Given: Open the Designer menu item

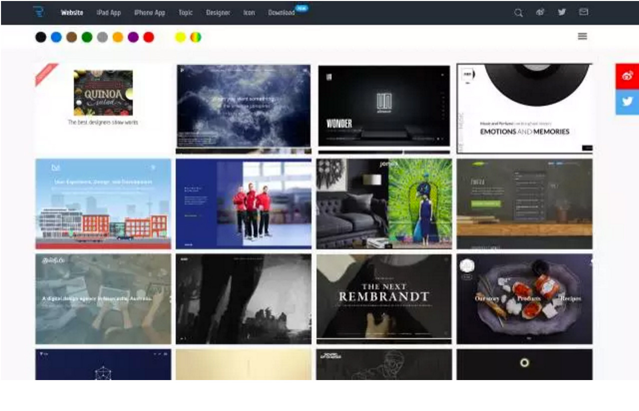Looking at the screenshot, I should point(218,13).
